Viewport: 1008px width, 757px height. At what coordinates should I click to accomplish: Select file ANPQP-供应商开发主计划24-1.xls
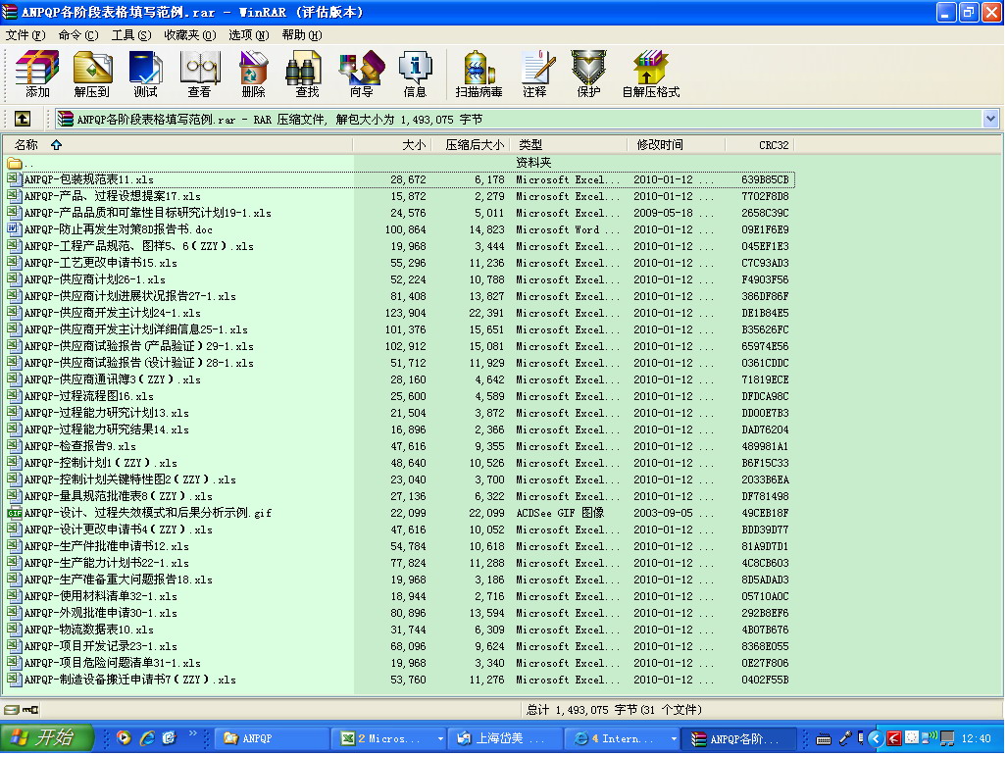398,313
